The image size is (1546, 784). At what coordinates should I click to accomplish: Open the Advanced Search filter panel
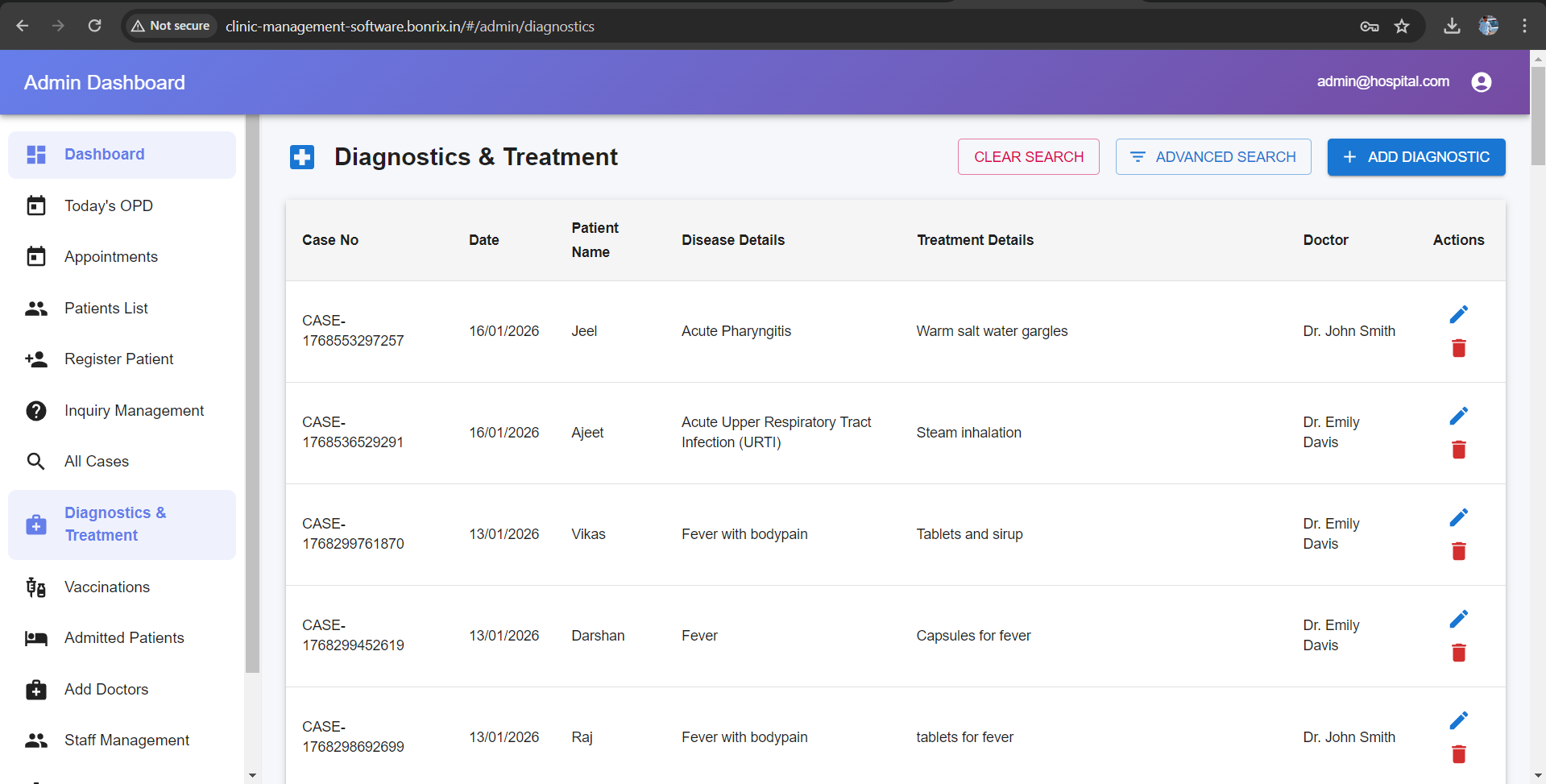[x=1212, y=156]
